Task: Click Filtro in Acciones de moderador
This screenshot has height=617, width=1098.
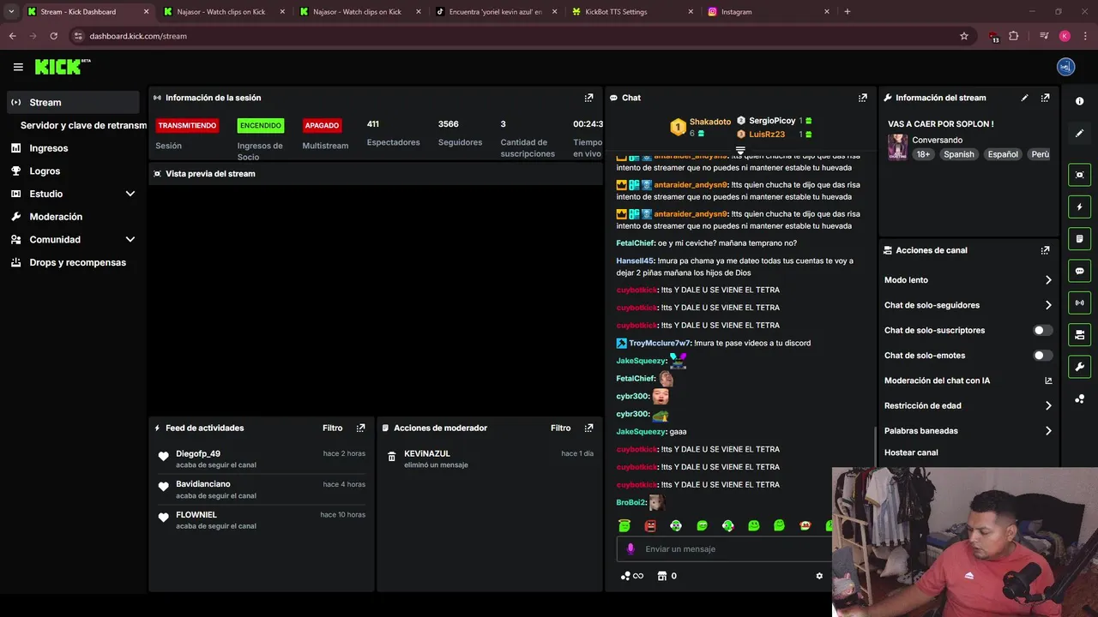Action: click(561, 428)
